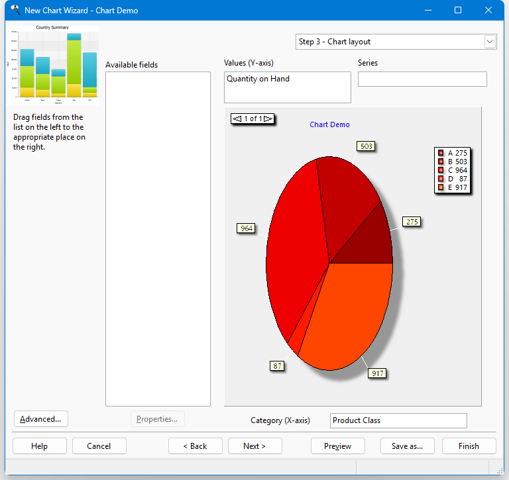This screenshot has height=480, width=509.
Task: Click legend swatch for series A
Action: [441, 153]
